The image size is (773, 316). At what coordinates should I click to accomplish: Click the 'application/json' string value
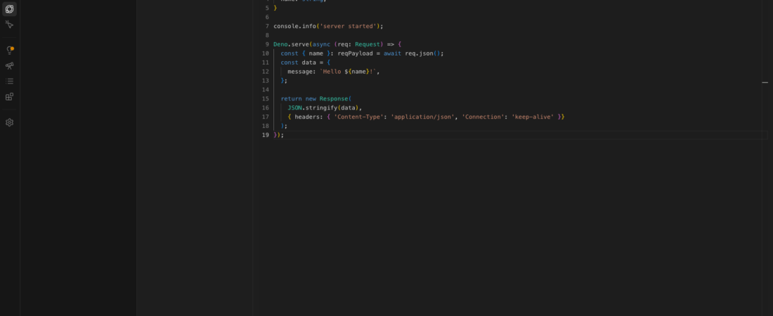click(422, 117)
